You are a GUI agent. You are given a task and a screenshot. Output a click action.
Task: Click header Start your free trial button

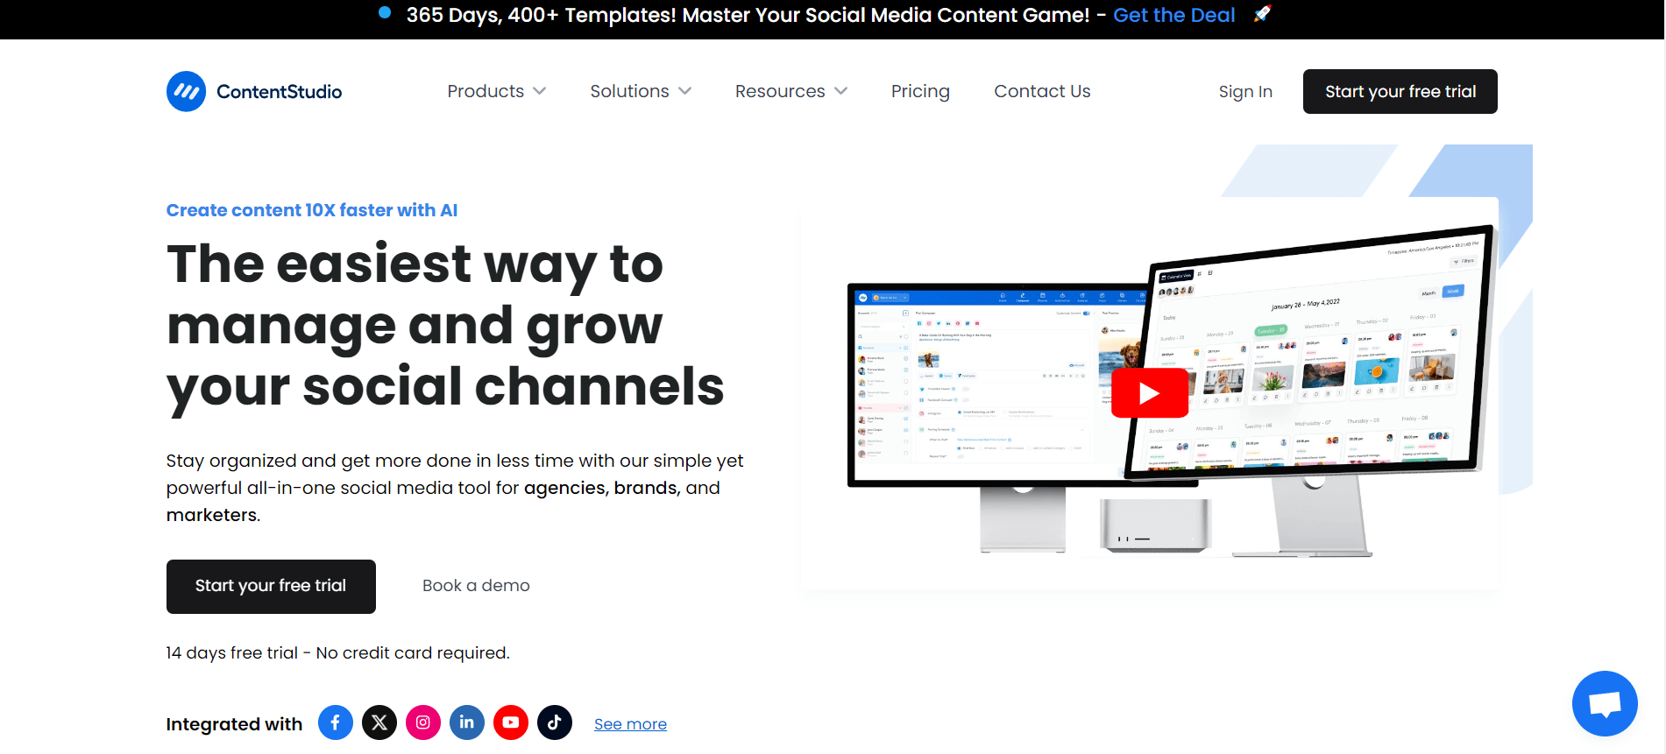[x=1400, y=91]
